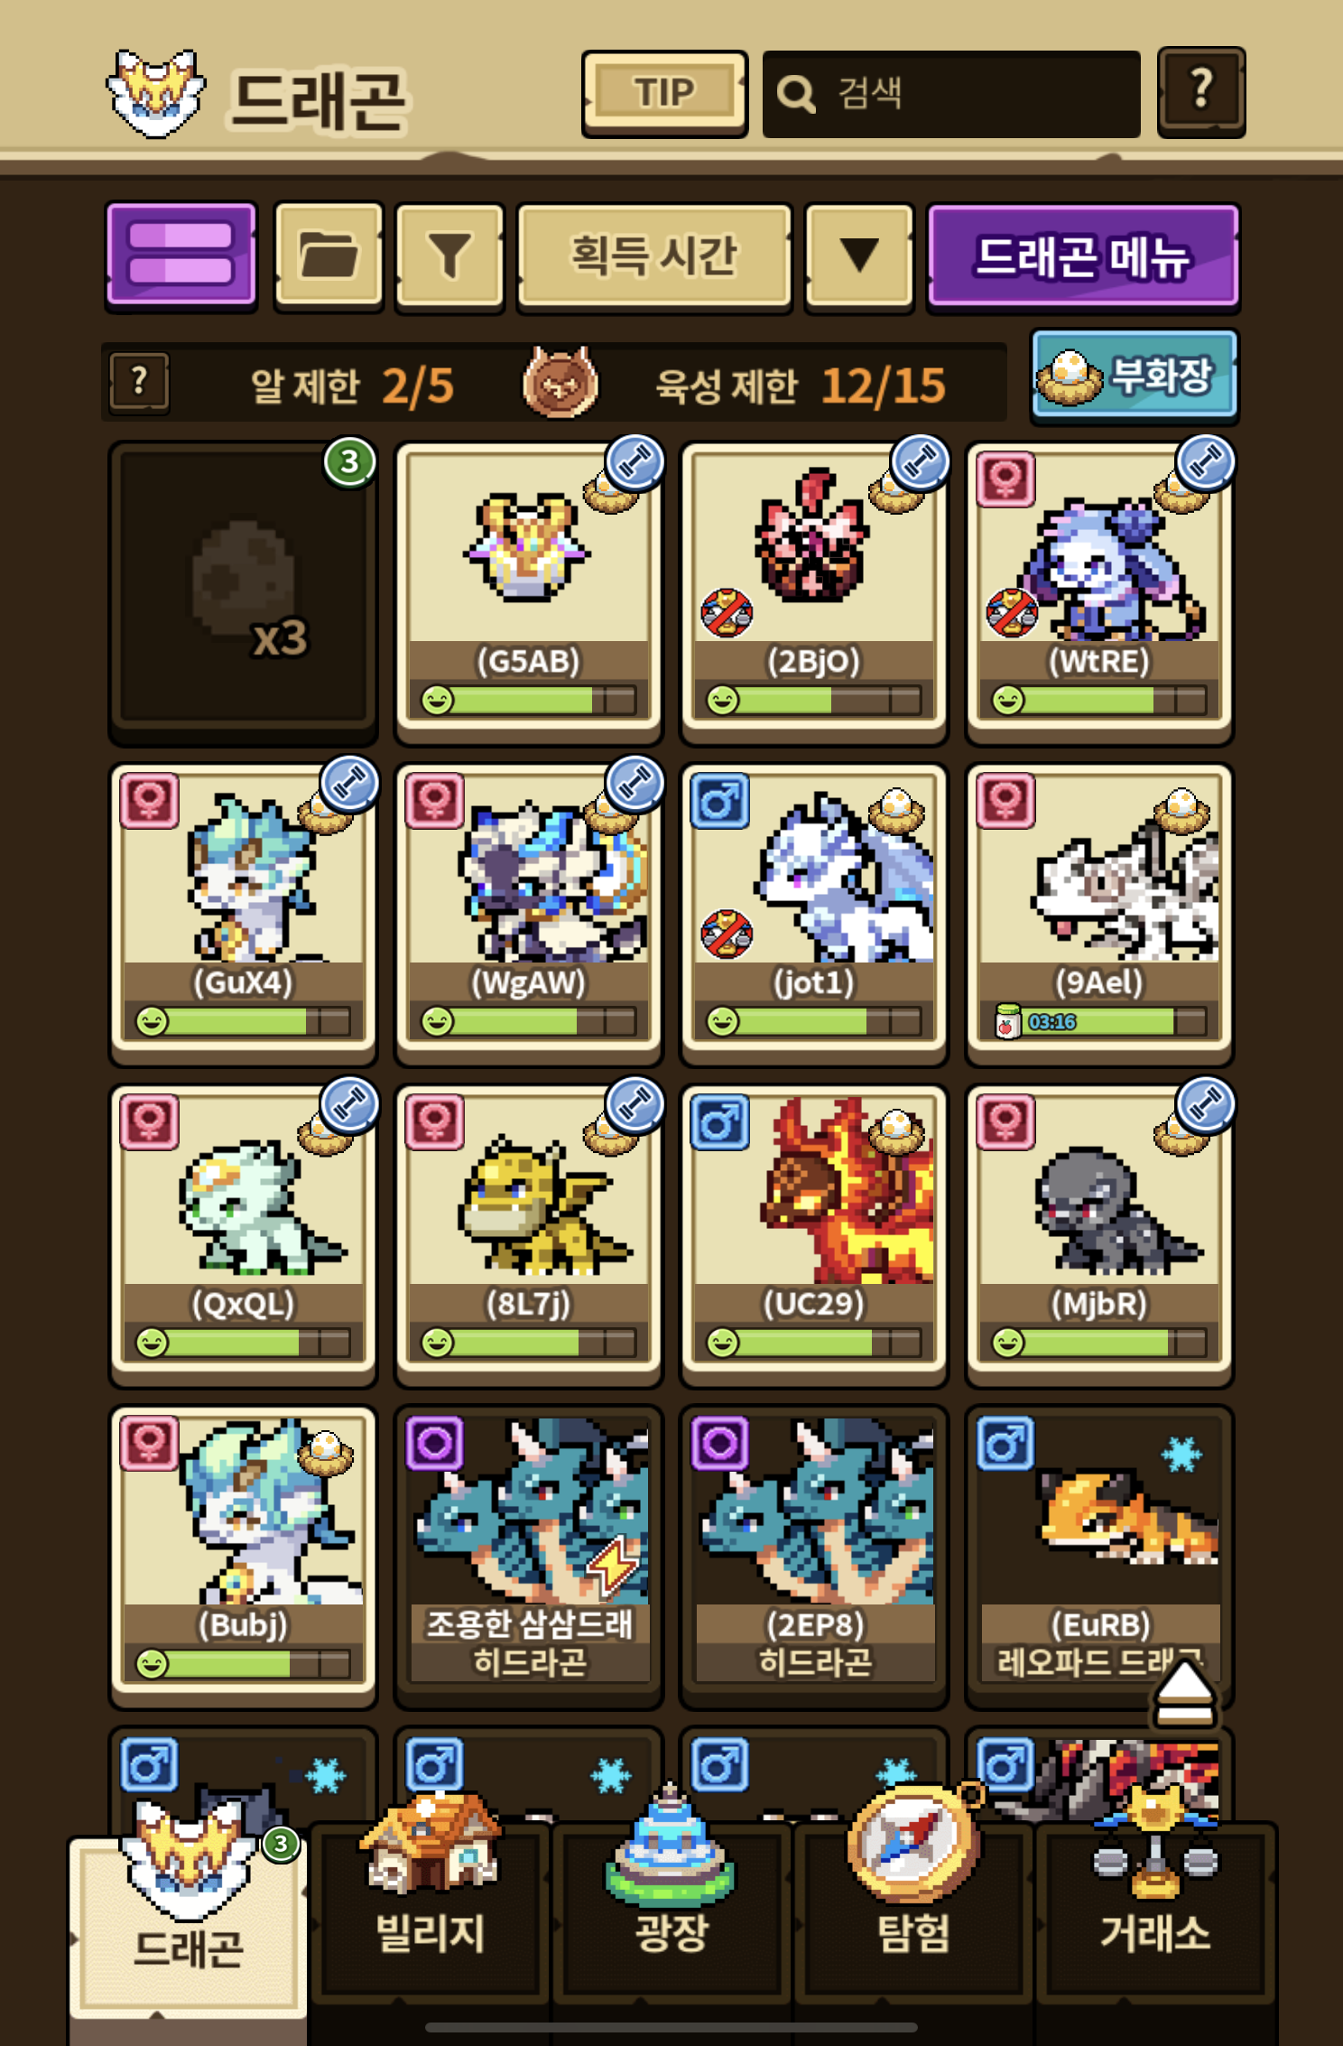Tap the question mark next to 알 제한
This screenshot has width=1343, height=2046.
(139, 383)
